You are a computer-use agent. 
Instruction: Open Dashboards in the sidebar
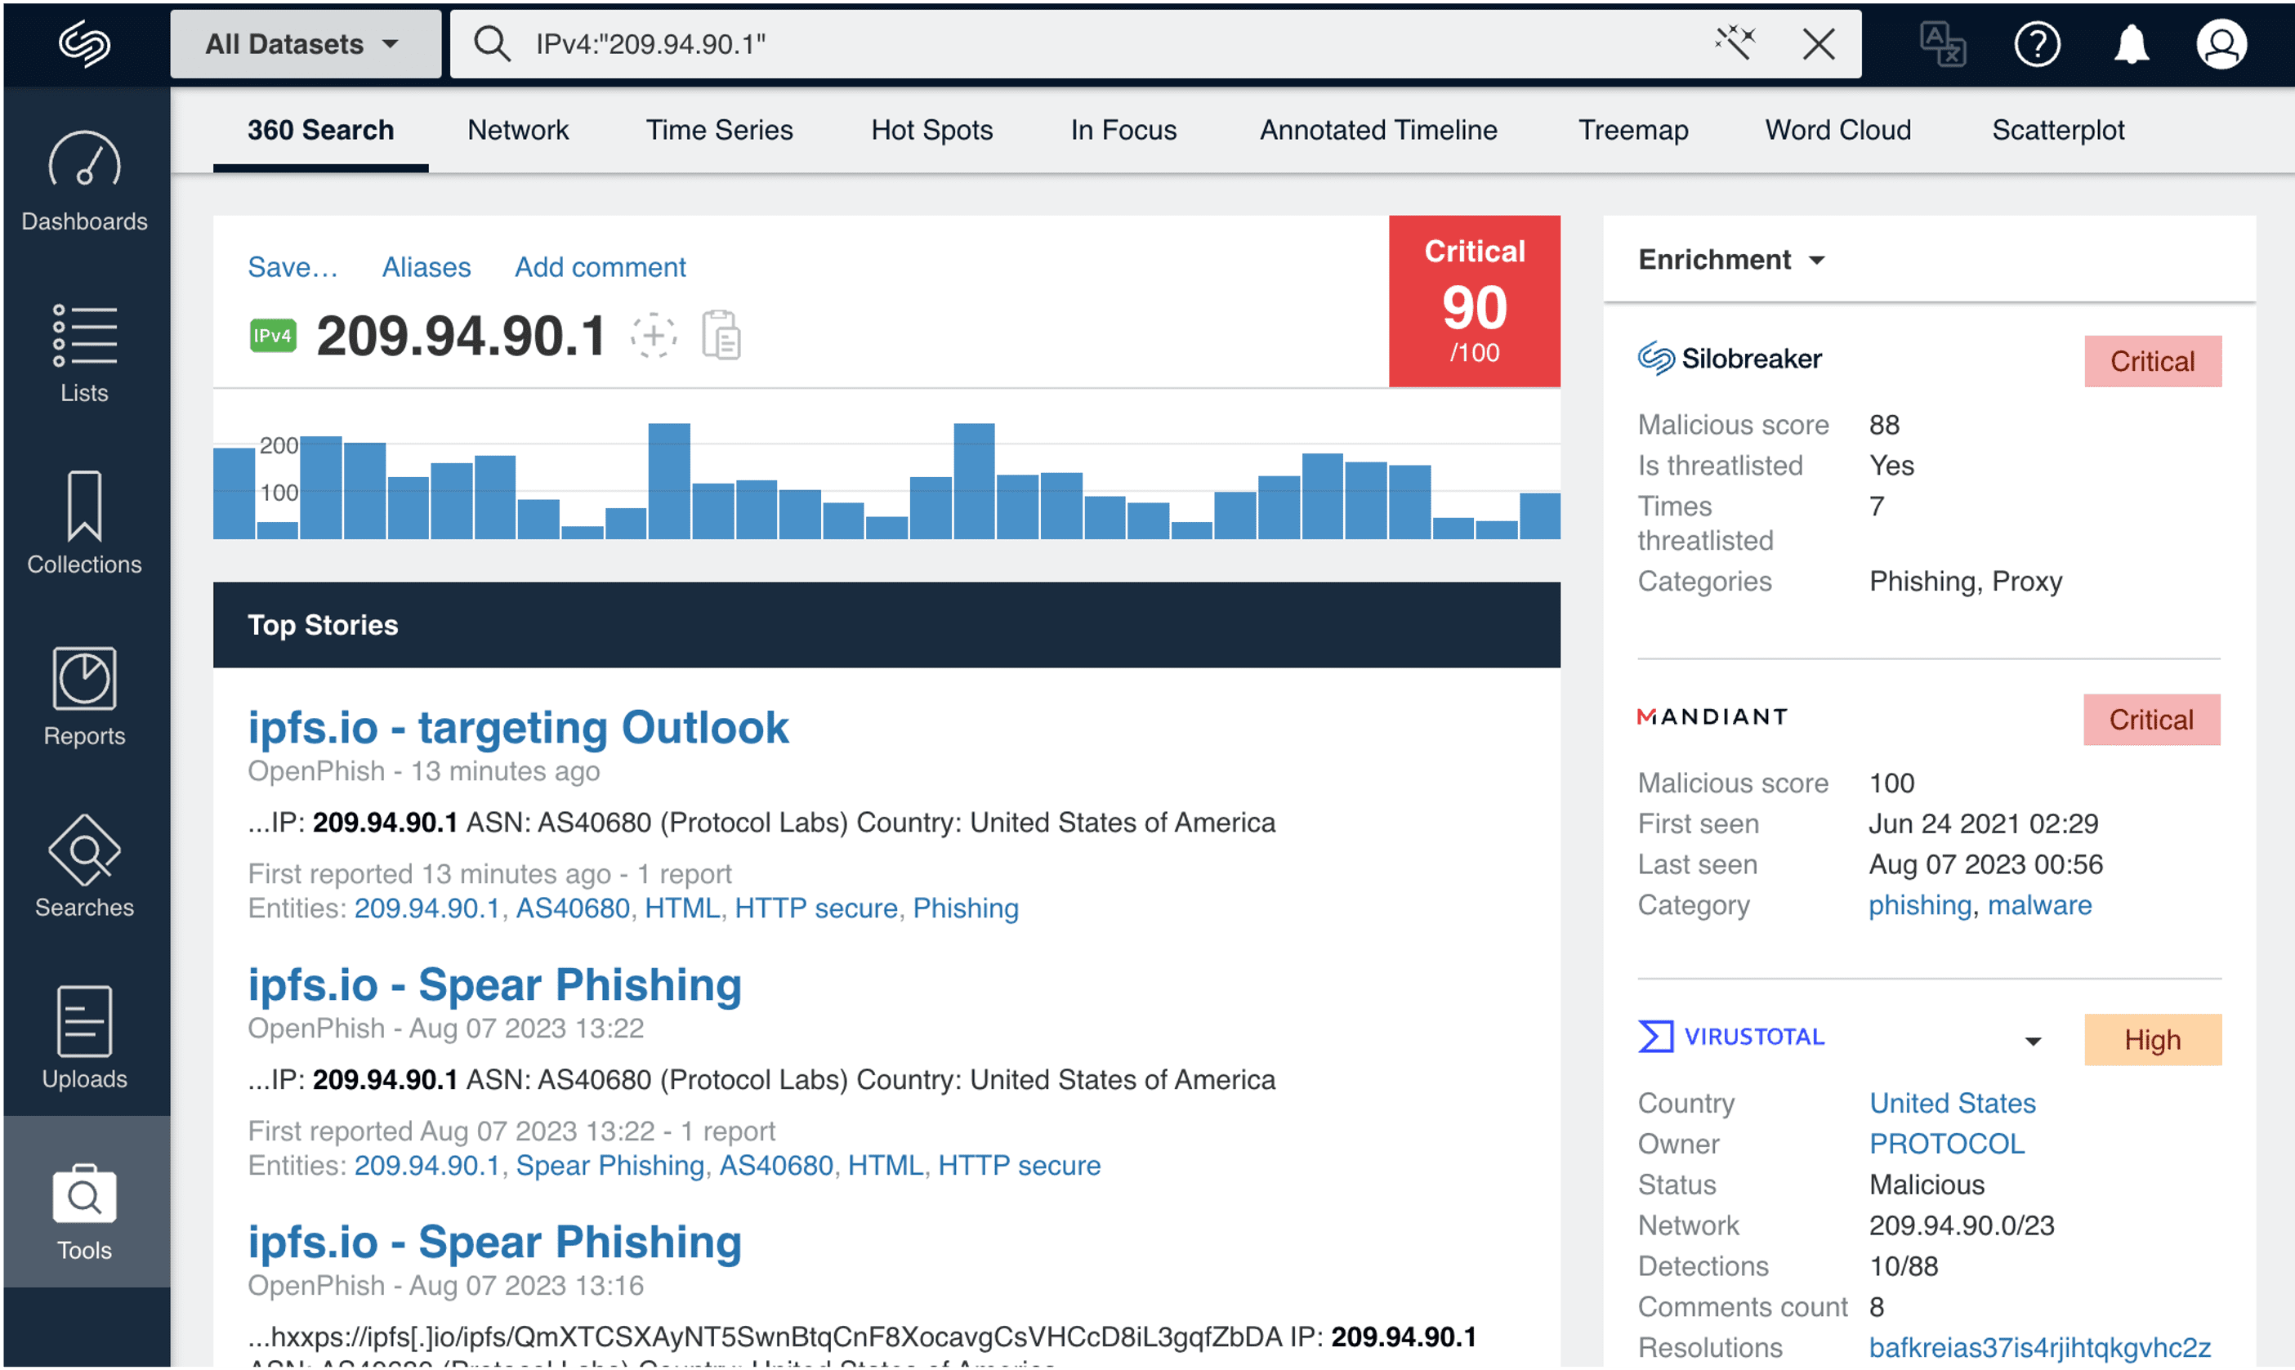[x=84, y=182]
